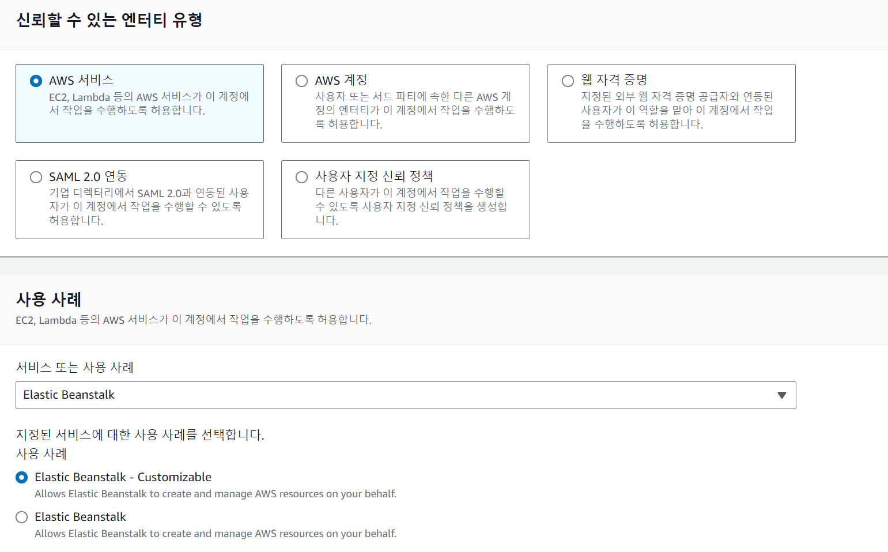Click the AWS 계정 card description text

click(x=415, y=111)
